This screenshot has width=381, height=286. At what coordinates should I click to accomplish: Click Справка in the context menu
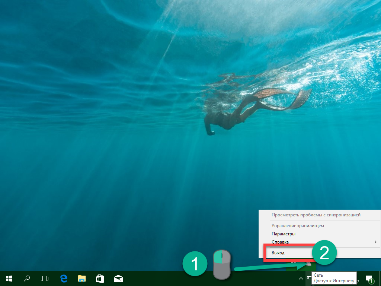(280, 242)
